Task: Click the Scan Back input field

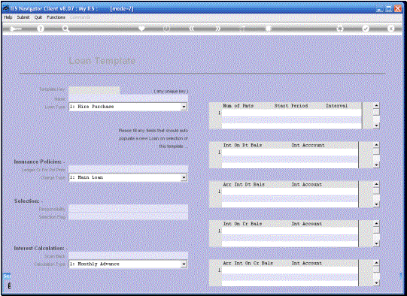Action: [128, 255]
